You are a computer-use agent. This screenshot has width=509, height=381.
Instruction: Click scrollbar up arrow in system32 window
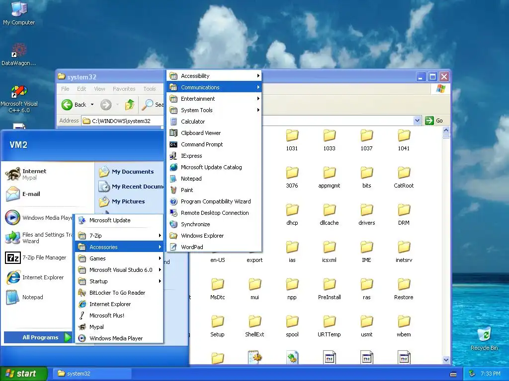point(446,130)
